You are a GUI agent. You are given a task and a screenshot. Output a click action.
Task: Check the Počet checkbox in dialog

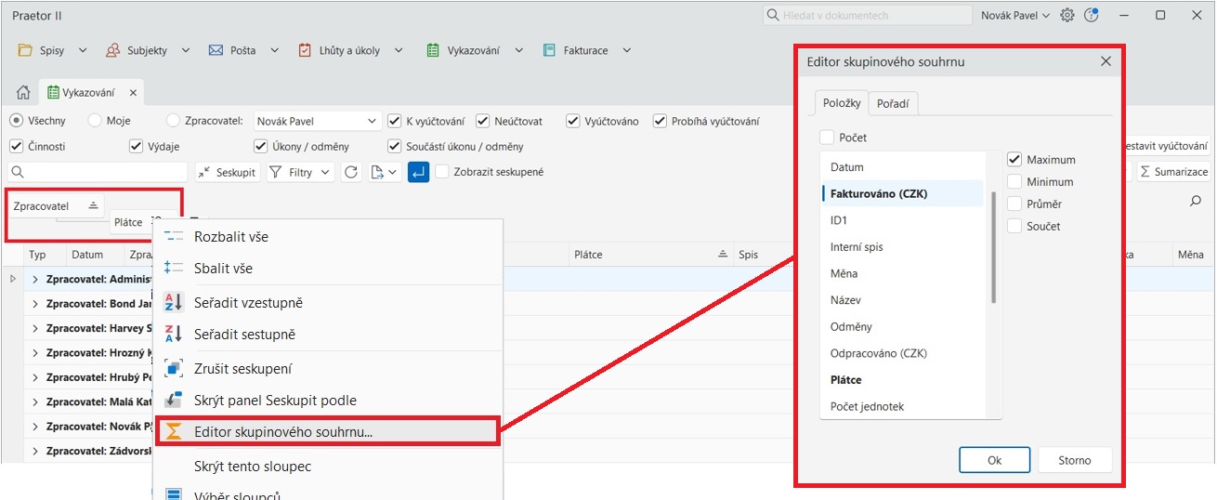point(828,138)
